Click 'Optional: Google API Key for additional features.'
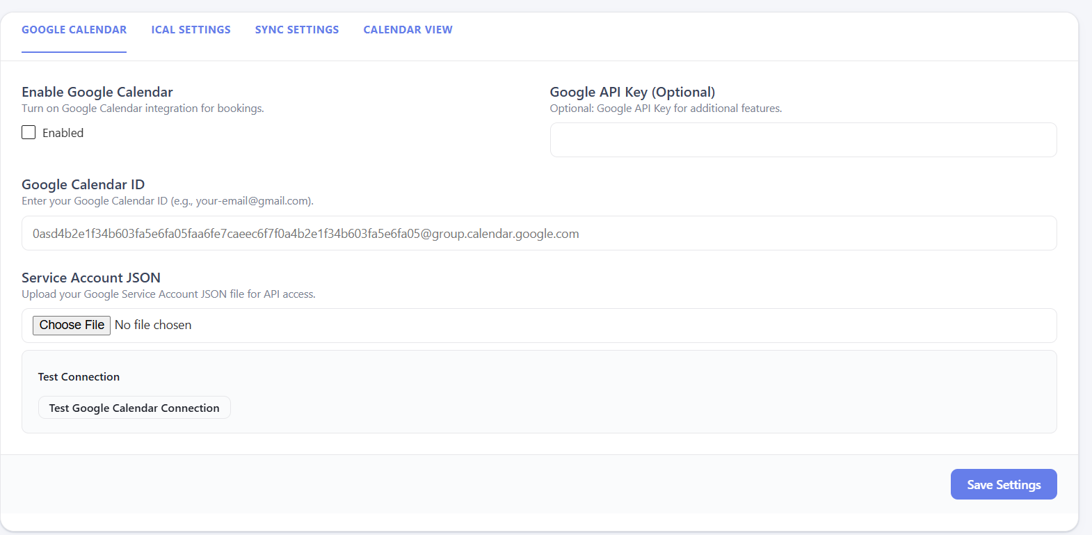This screenshot has height=535, width=1092. tap(666, 109)
